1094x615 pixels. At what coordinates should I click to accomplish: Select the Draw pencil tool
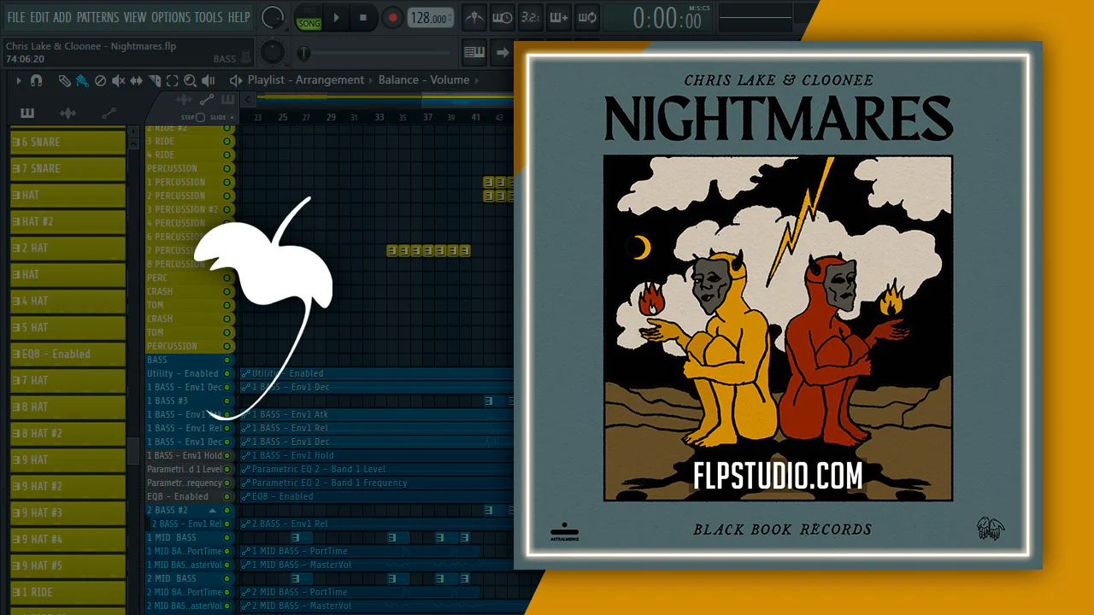coord(64,80)
